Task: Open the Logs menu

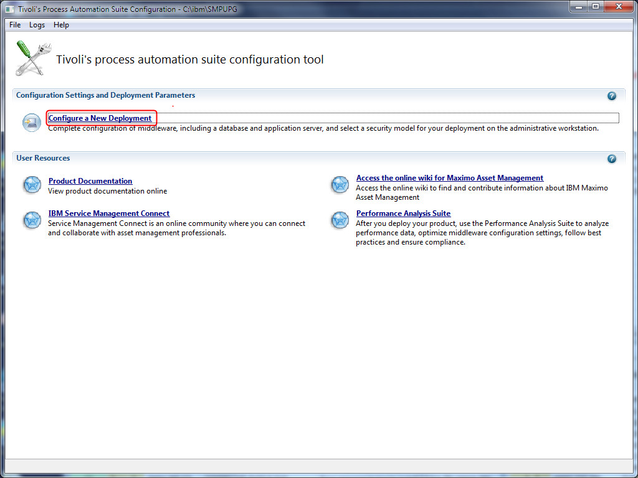Action: (x=37, y=25)
